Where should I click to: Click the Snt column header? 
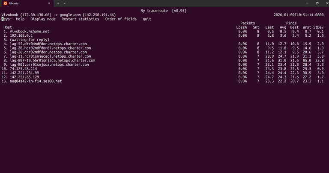click(x=256, y=27)
